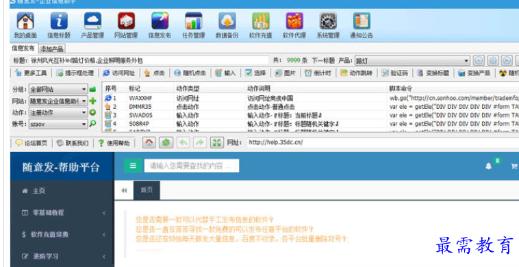The height and width of the screenshot is (267, 519).
Task: Add an 动作跳转 action
Action: pyautogui.click(x=357, y=73)
